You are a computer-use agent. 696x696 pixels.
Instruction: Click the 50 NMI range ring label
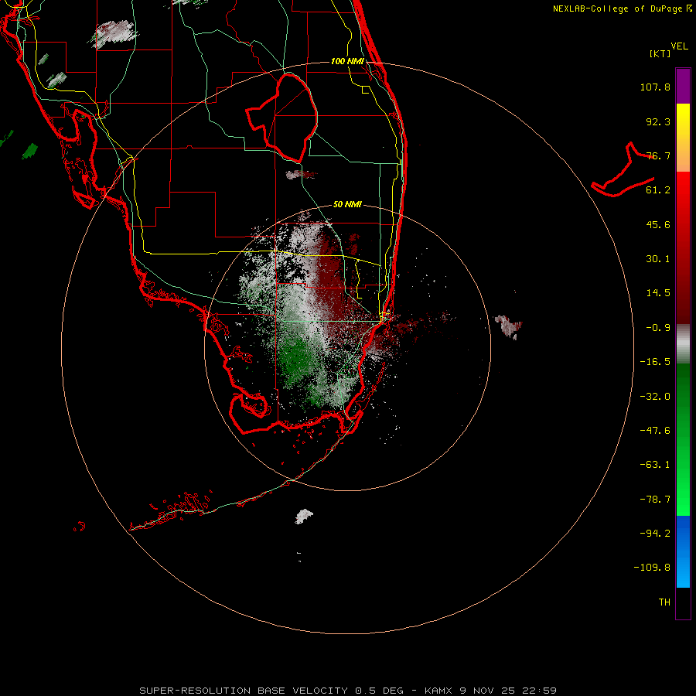click(347, 204)
